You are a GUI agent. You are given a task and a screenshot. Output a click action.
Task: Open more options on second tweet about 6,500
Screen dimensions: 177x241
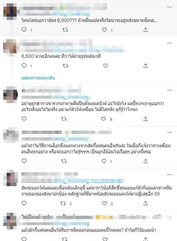(169, 43)
